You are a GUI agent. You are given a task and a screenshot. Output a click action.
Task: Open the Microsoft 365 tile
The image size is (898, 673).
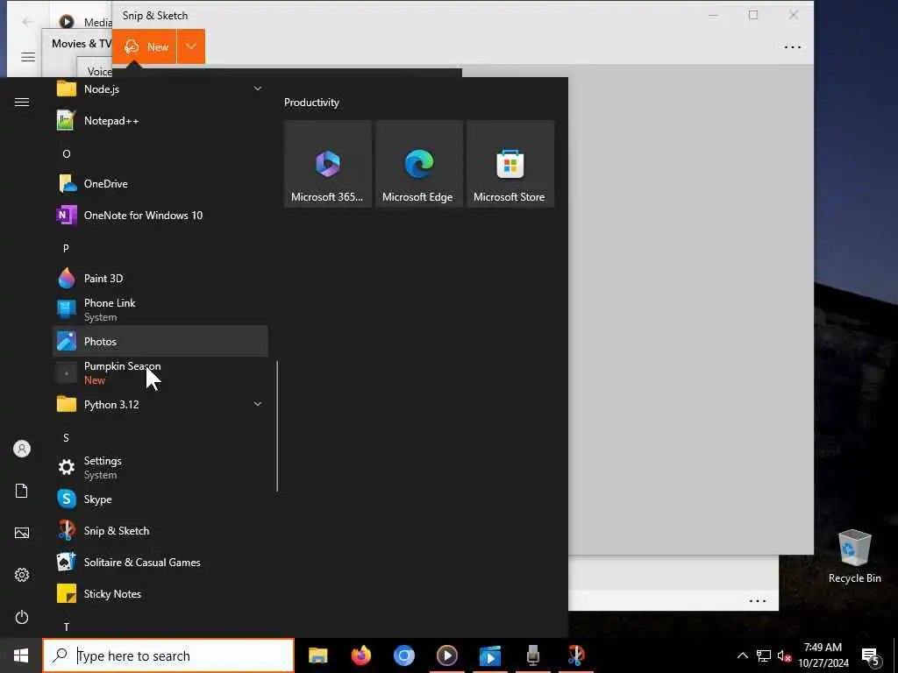point(328,164)
